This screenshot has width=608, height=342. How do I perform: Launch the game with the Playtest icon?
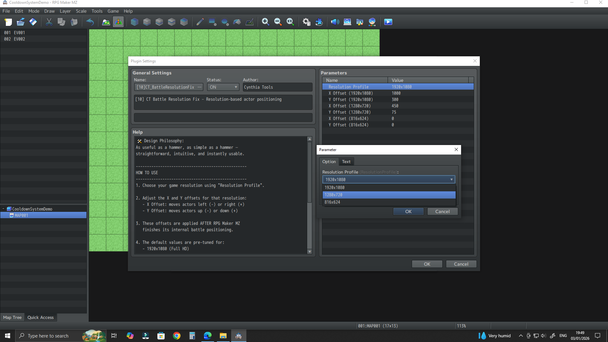tap(388, 22)
